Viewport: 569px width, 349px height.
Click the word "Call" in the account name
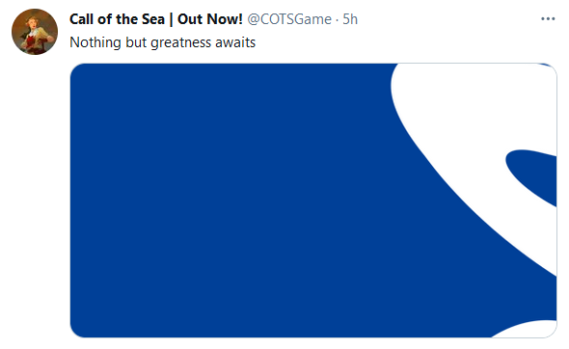(x=81, y=19)
